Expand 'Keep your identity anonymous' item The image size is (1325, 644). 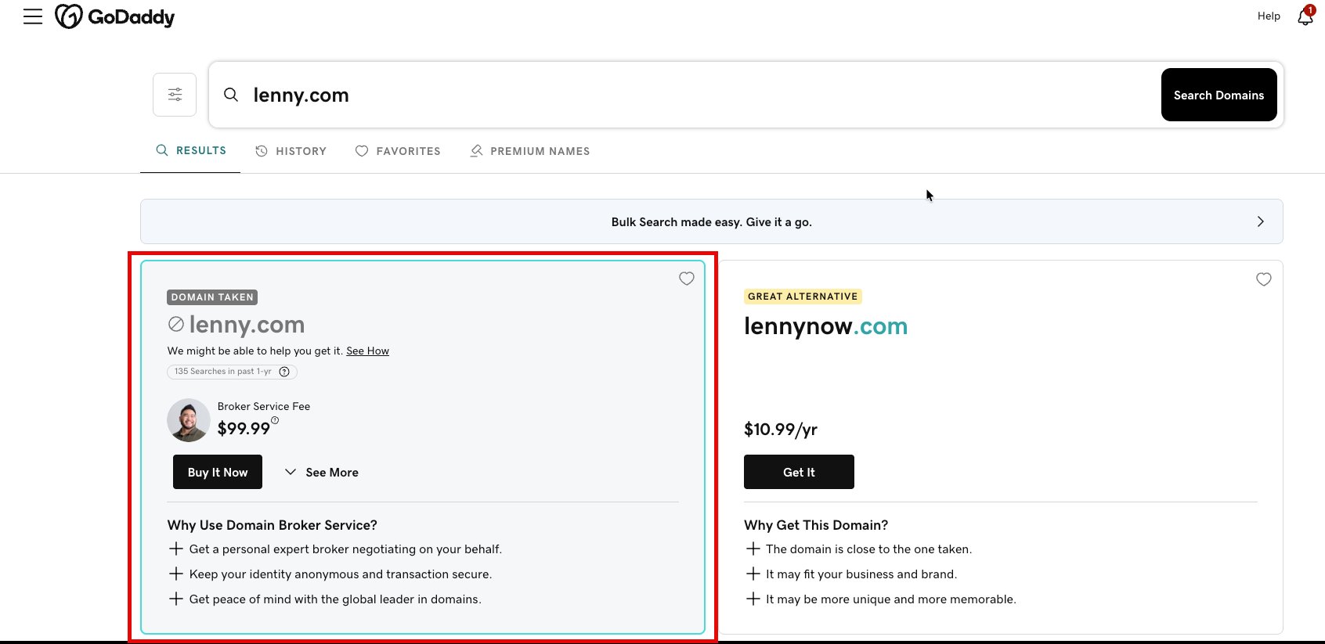[176, 574]
